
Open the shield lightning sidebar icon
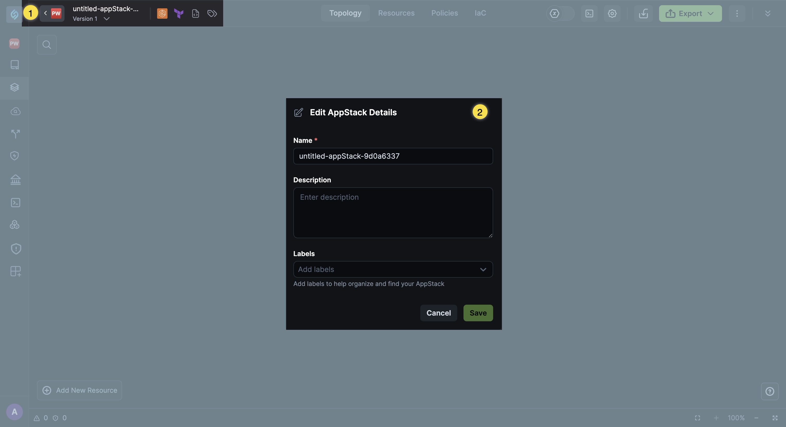click(x=15, y=156)
